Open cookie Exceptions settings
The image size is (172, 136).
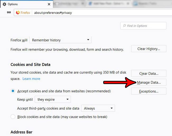tap(149, 91)
